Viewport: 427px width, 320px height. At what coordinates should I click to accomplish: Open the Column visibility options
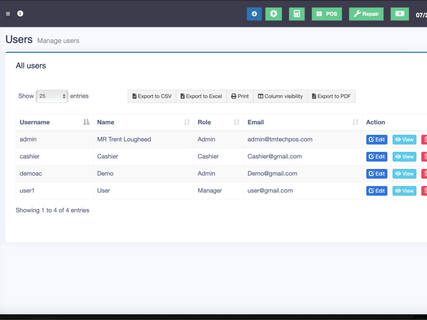pos(281,96)
